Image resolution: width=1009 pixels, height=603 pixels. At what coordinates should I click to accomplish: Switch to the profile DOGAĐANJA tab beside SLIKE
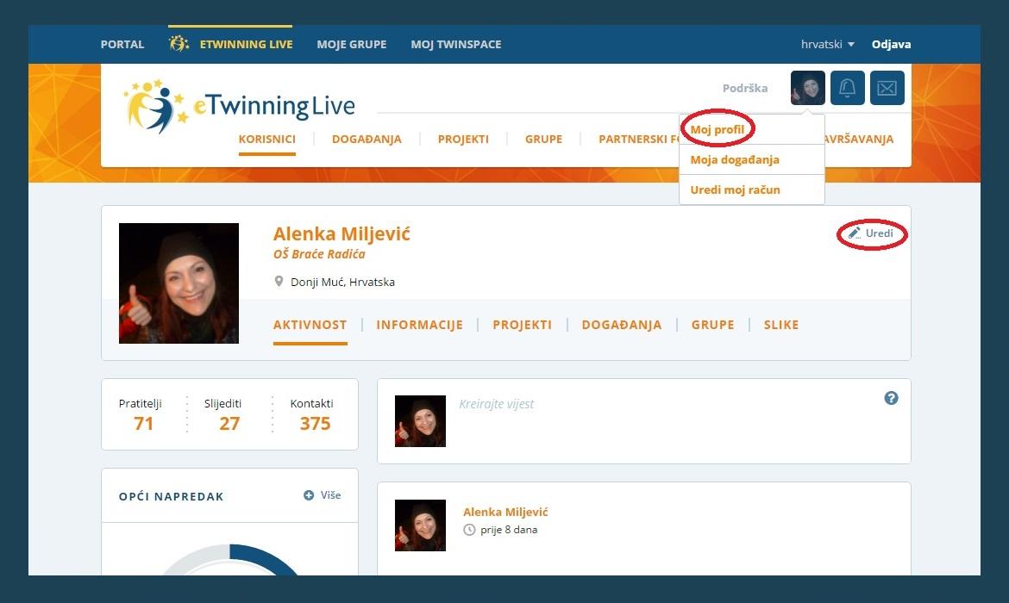(x=622, y=325)
